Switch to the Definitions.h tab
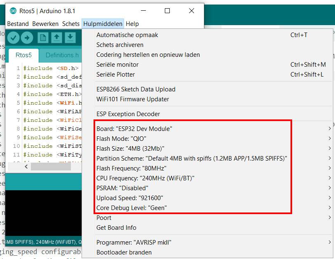 tap(62, 55)
